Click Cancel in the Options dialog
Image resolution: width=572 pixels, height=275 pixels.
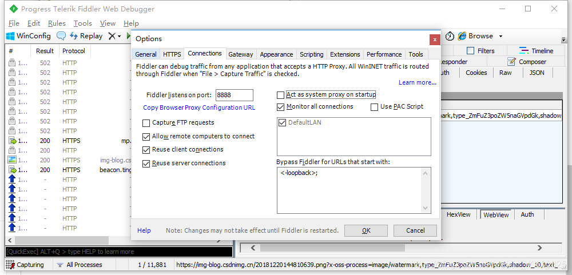tap(415, 230)
